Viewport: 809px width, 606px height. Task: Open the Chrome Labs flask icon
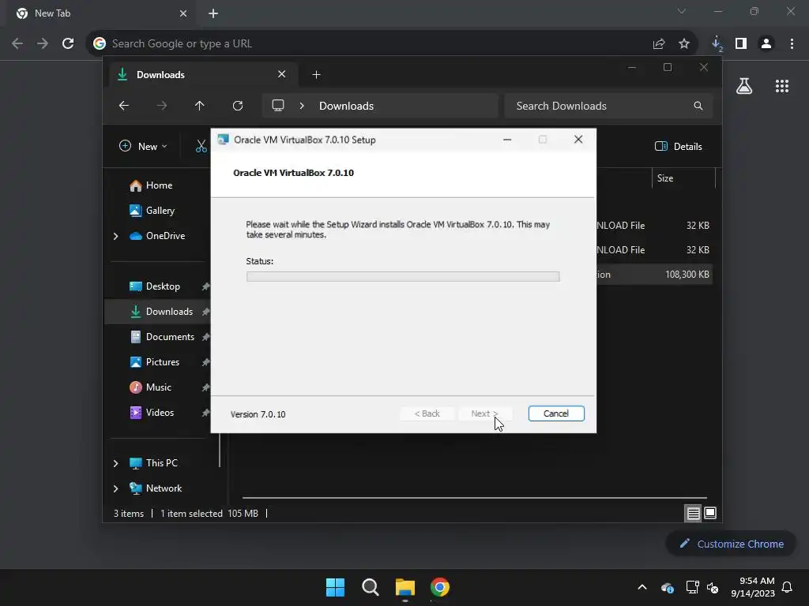[744, 86]
